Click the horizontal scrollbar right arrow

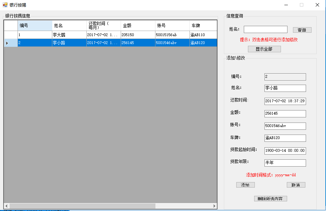(214, 206)
